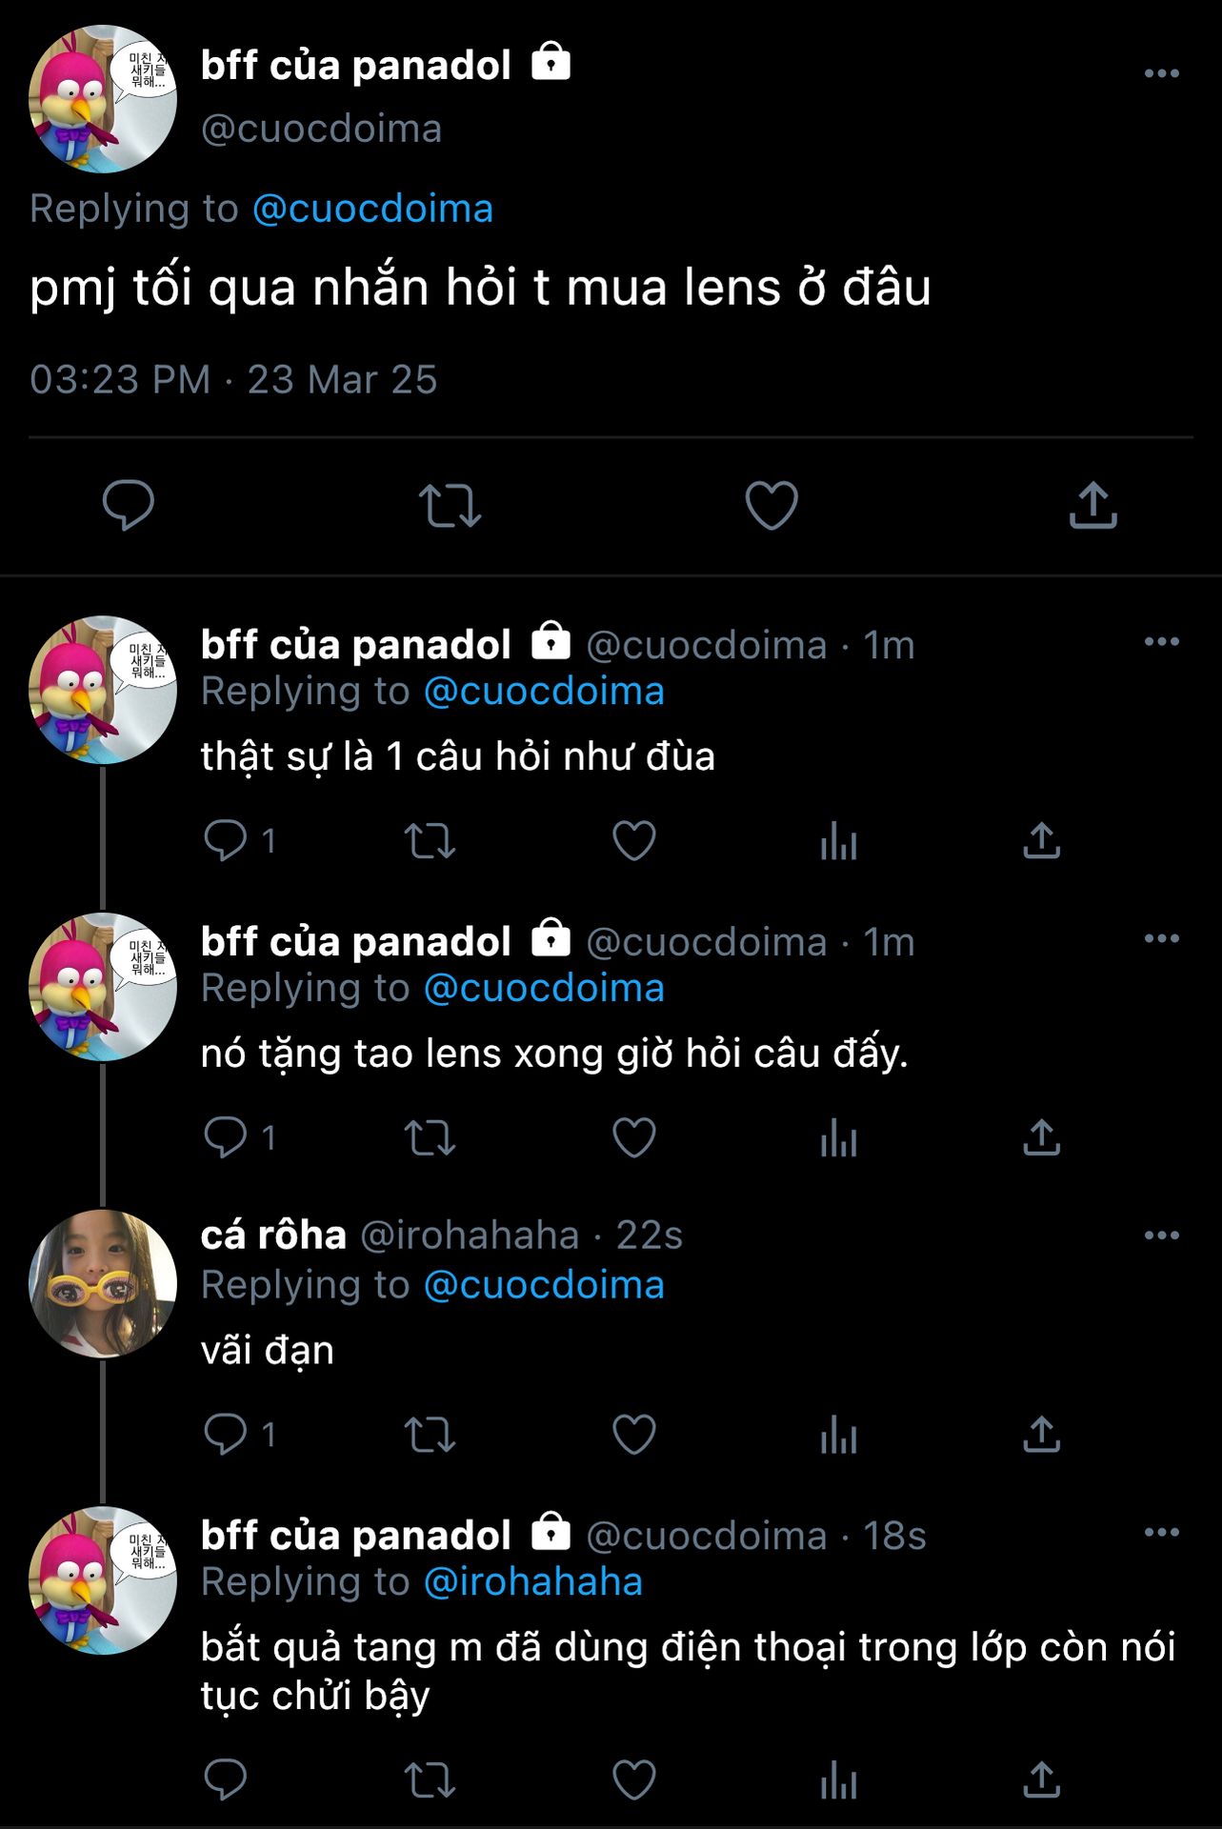The height and width of the screenshot is (1829, 1222).
Task: Like the "nó tặng tao lens" reply
Action: click(x=634, y=1138)
